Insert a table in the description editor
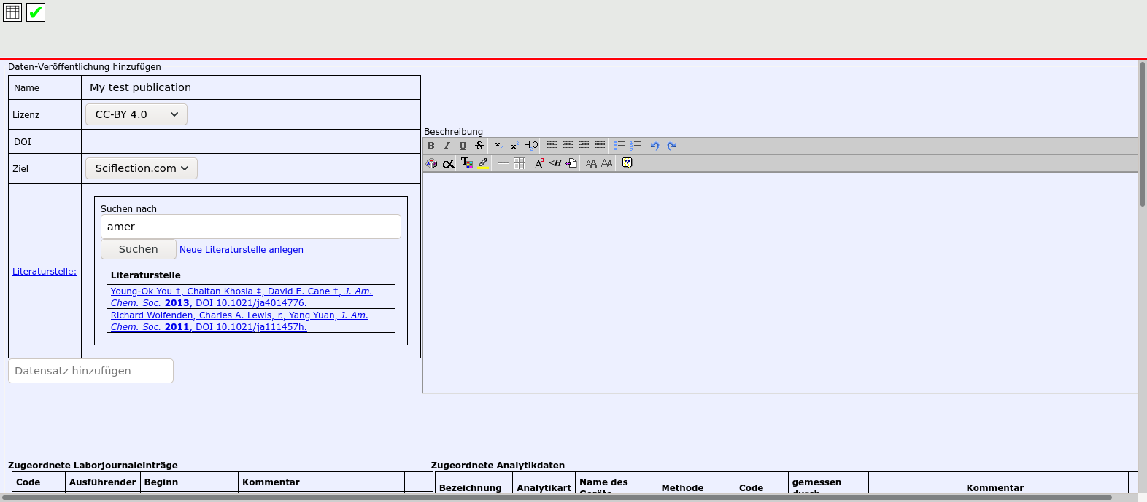The image size is (1147, 502). (x=519, y=163)
